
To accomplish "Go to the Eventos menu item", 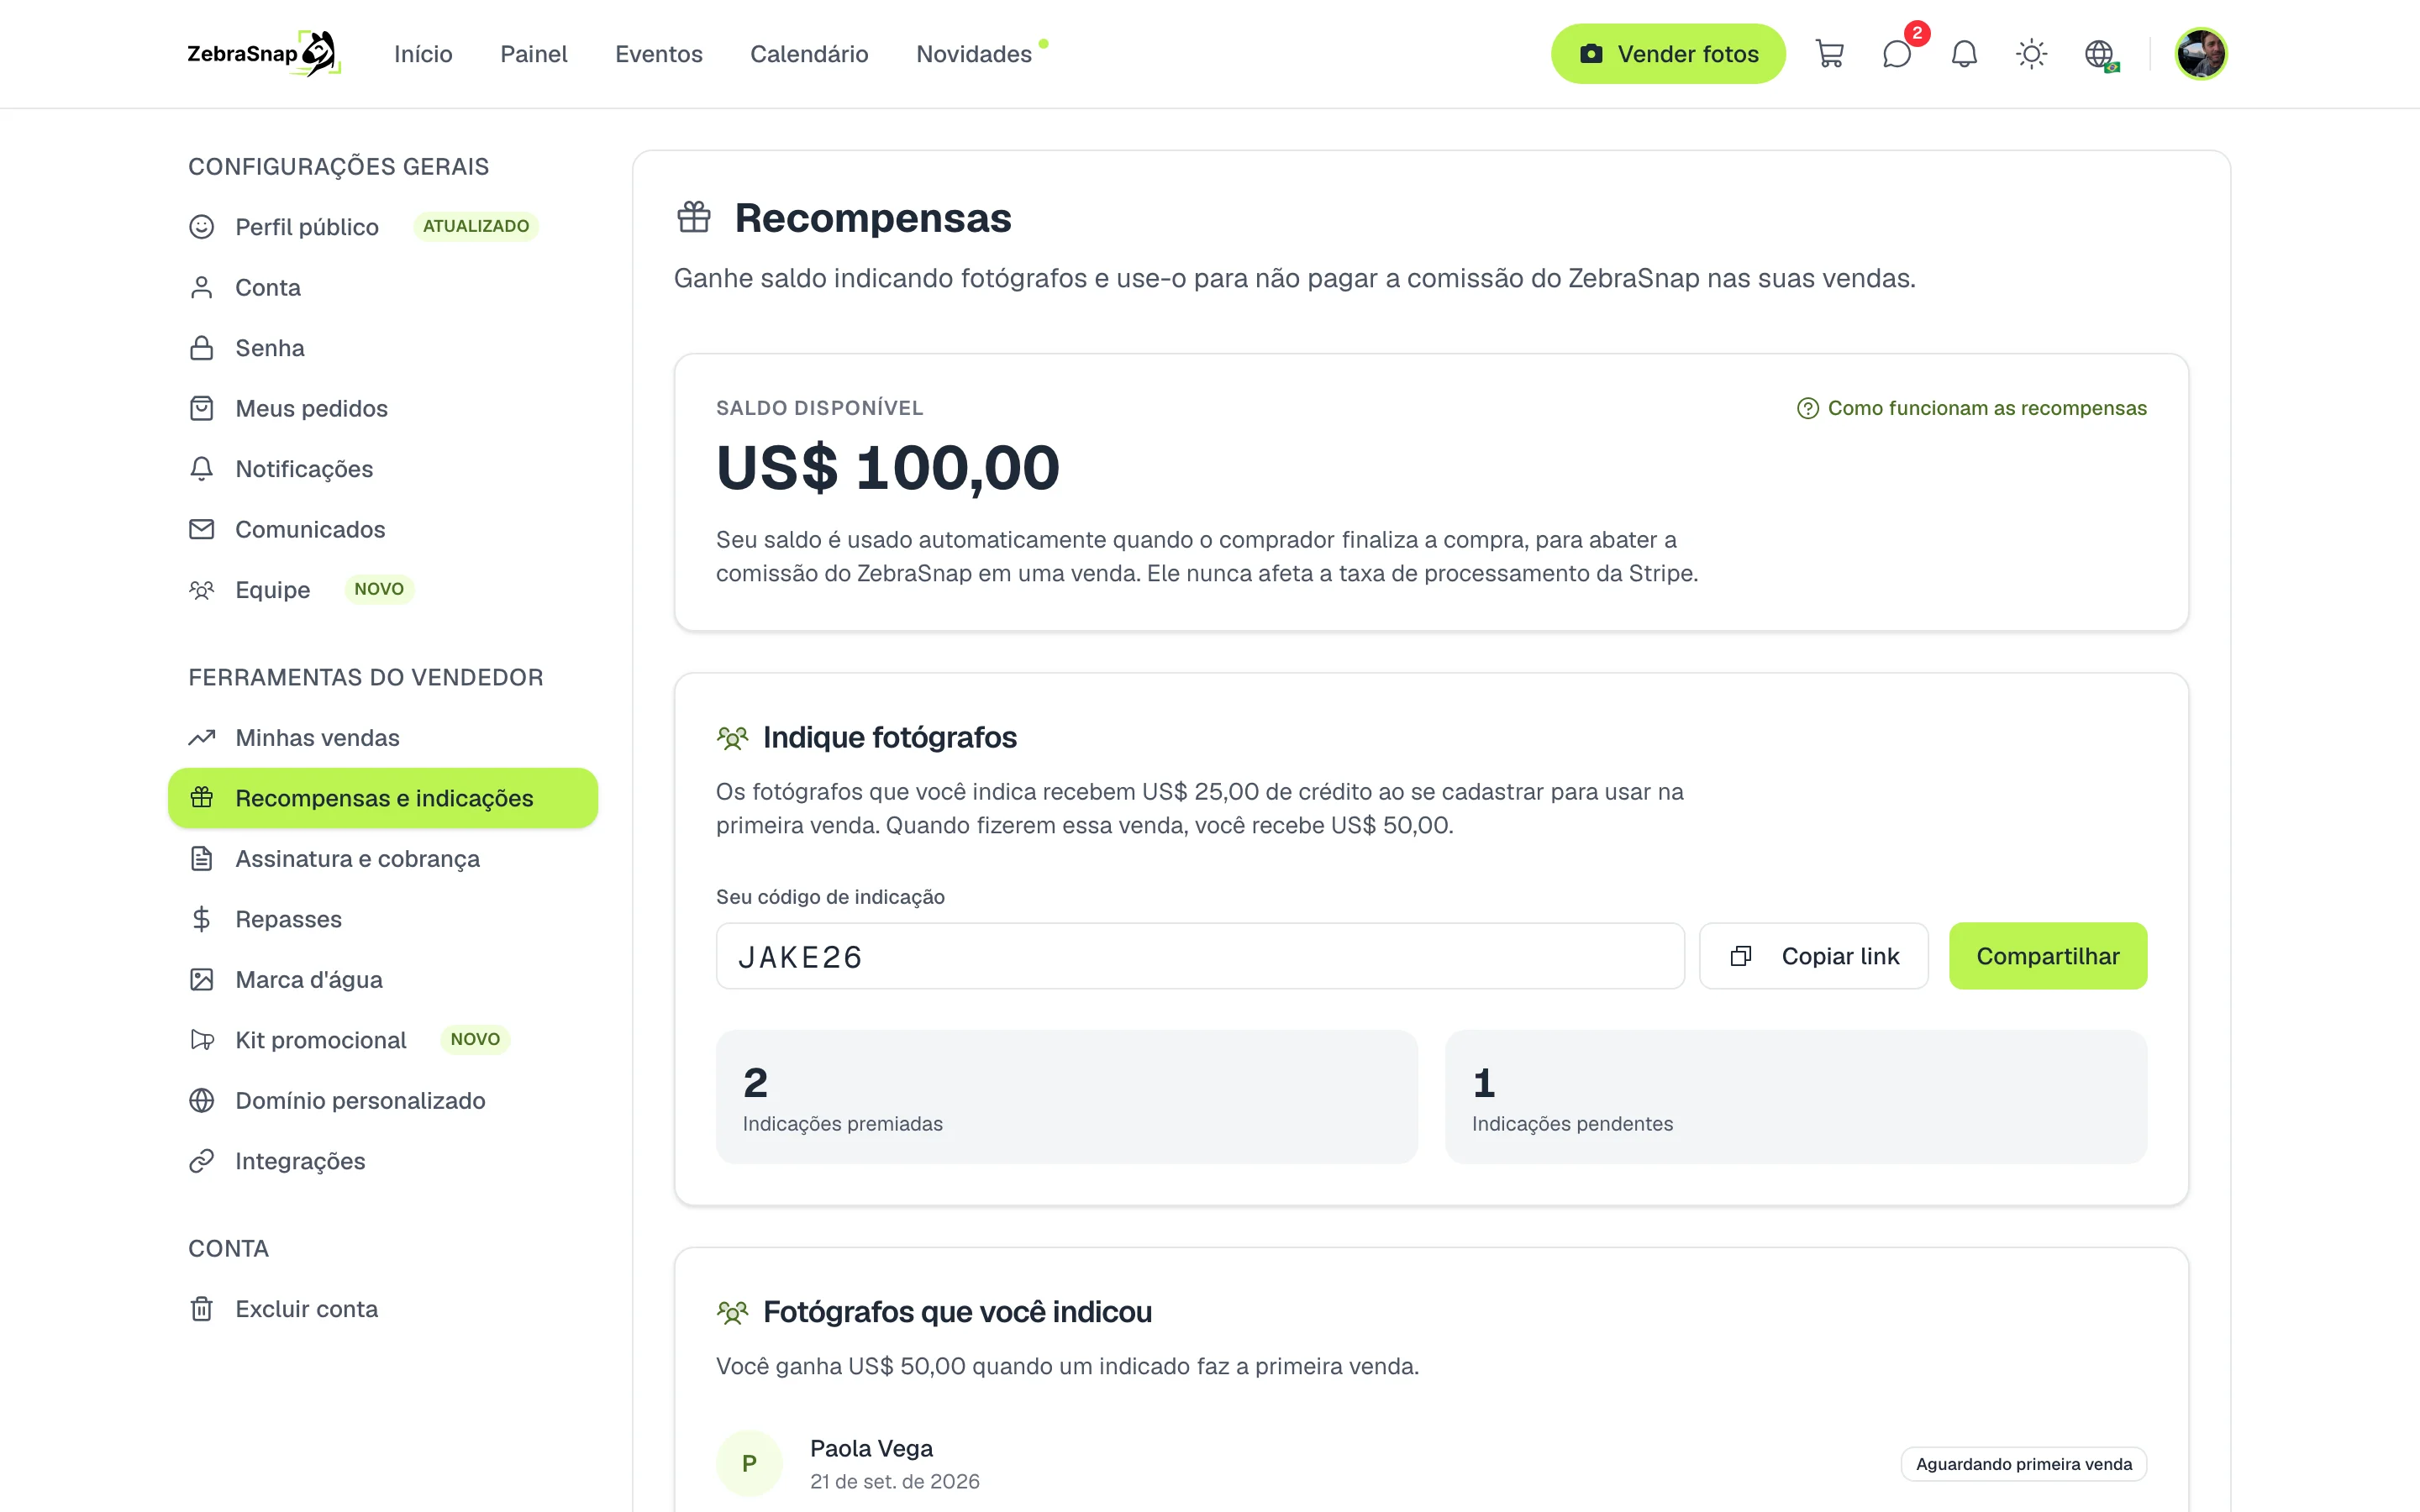I will (658, 54).
